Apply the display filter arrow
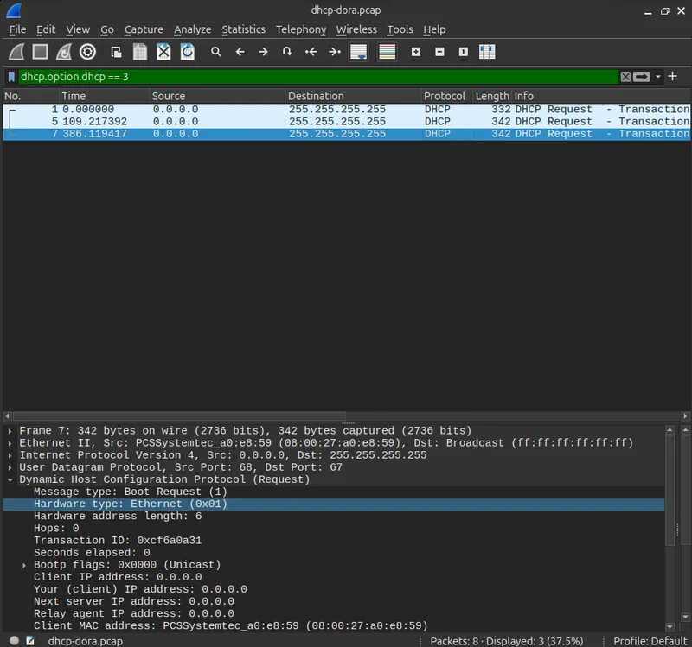Image resolution: width=692 pixels, height=647 pixels. pos(642,77)
